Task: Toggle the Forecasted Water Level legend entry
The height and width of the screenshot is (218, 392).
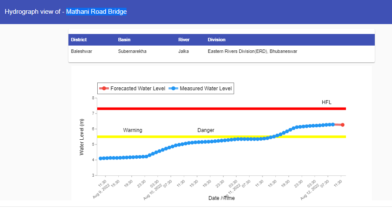Action: (132, 89)
